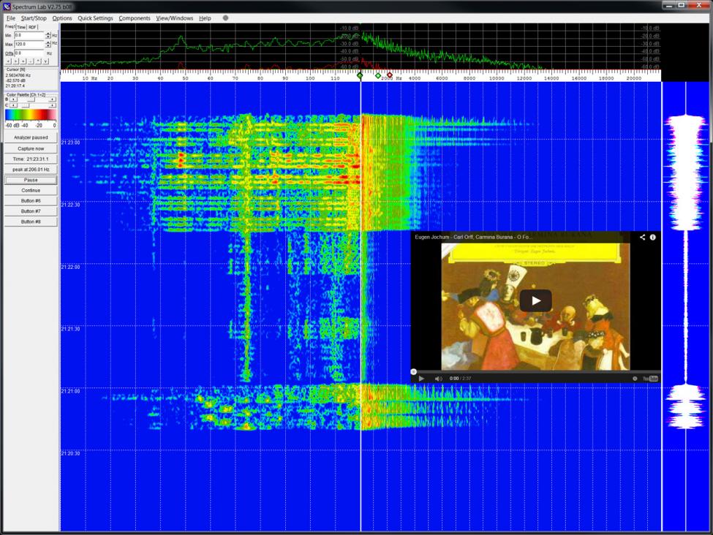Adjust the color palette contrast slider C
713x535 pixels.
coord(26,105)
